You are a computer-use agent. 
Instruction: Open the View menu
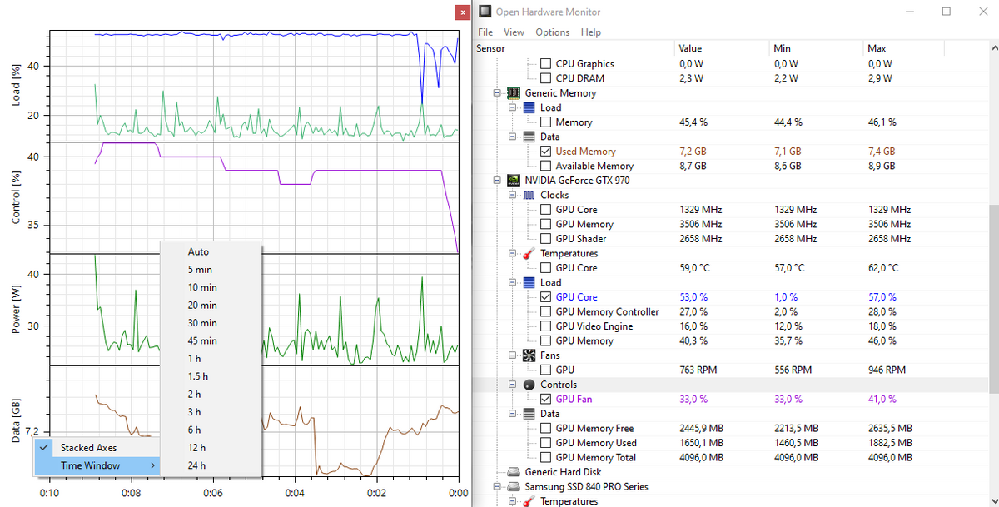tap(514, 32)
